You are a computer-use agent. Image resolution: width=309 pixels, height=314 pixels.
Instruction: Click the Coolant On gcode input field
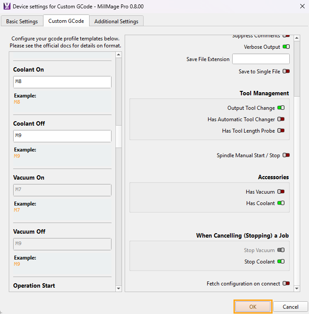[x=62, y=82]
